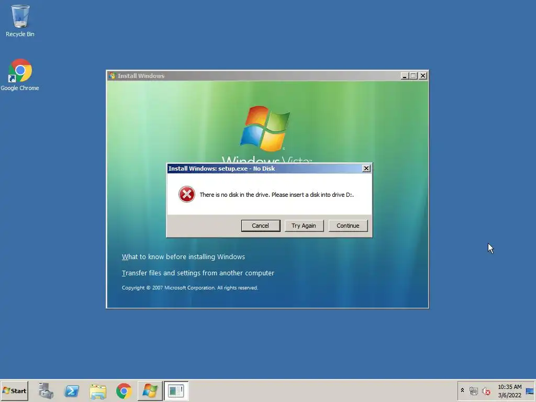Close the Install Windows window
Image resolution: width=536 pixels, height=402 pixels.
tap(423, 76)
